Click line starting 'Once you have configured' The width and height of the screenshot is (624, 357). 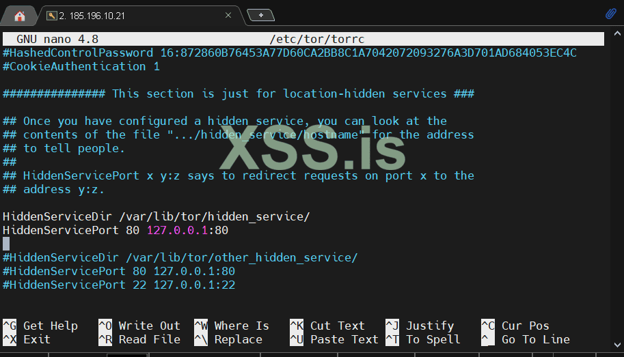tap(225, 121)
